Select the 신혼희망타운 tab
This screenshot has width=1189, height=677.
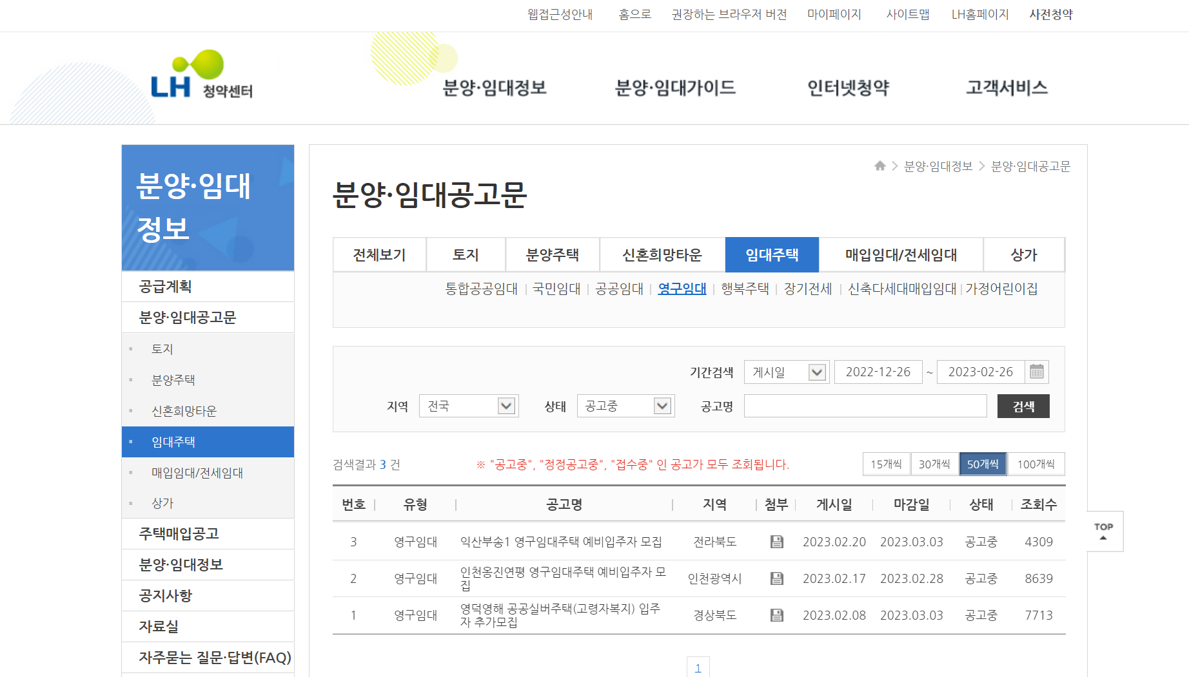coord(662,254)
